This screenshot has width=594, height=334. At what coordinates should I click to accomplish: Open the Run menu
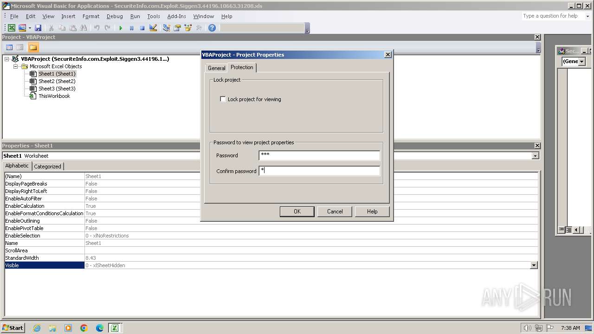135,16
